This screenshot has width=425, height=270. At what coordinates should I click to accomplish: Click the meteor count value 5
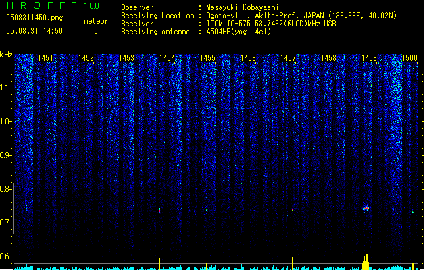coord(96,31)
